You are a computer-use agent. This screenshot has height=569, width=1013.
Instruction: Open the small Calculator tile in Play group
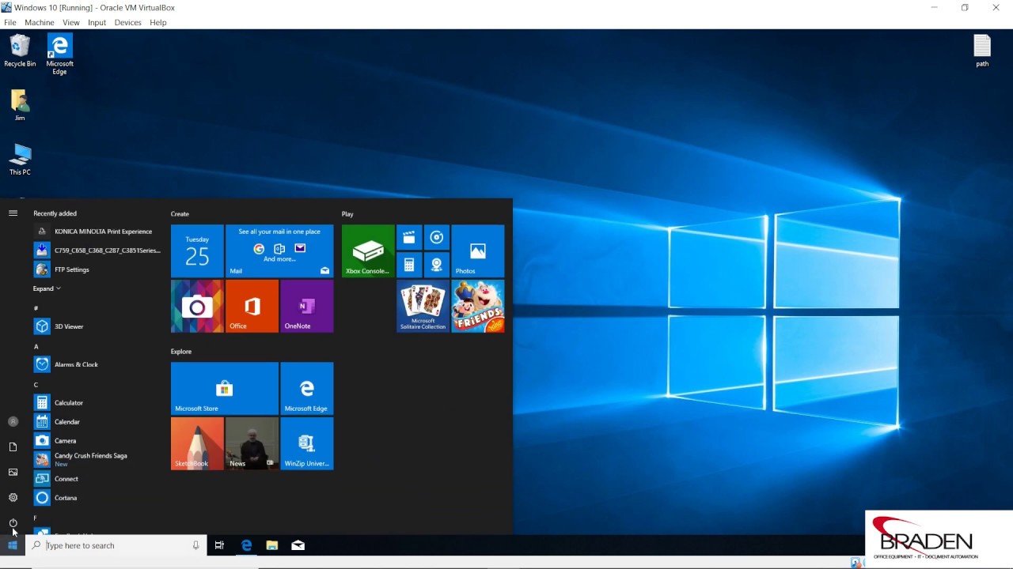coord(409,265)
